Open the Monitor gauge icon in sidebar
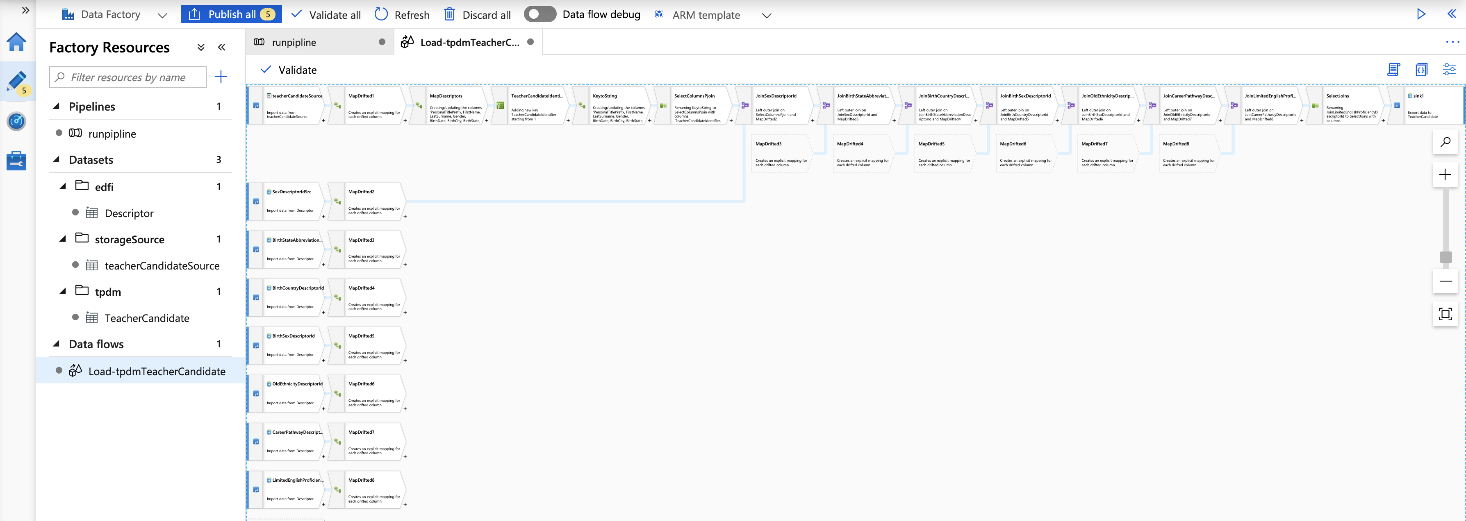 click(x=16, y=121)
